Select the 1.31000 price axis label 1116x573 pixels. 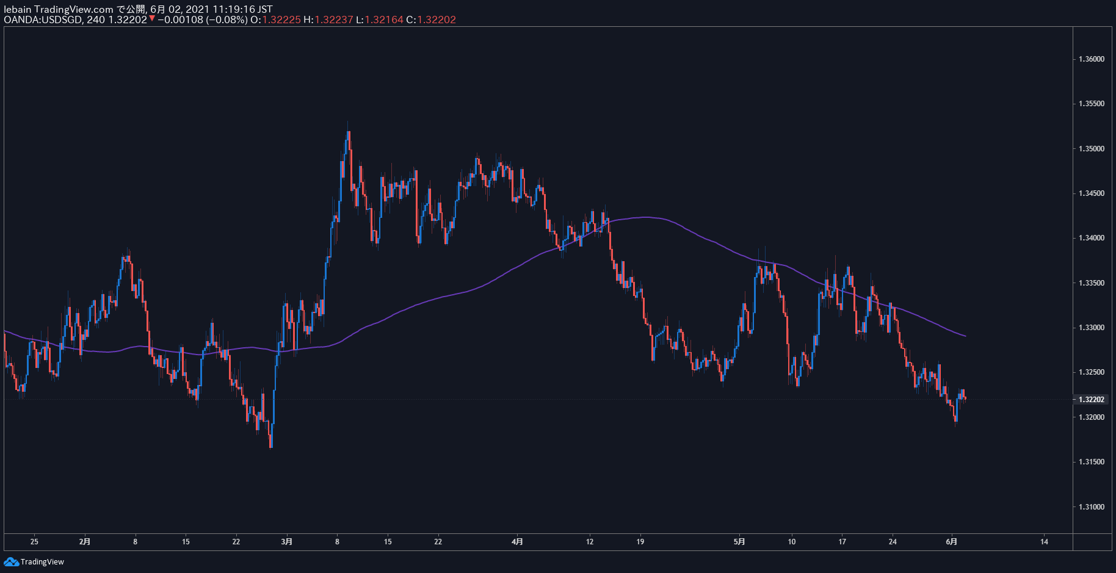coord(1092,507)
